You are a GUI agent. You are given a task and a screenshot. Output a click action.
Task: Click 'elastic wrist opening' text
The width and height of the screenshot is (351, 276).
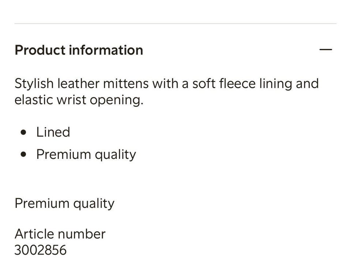coord(79,100)
